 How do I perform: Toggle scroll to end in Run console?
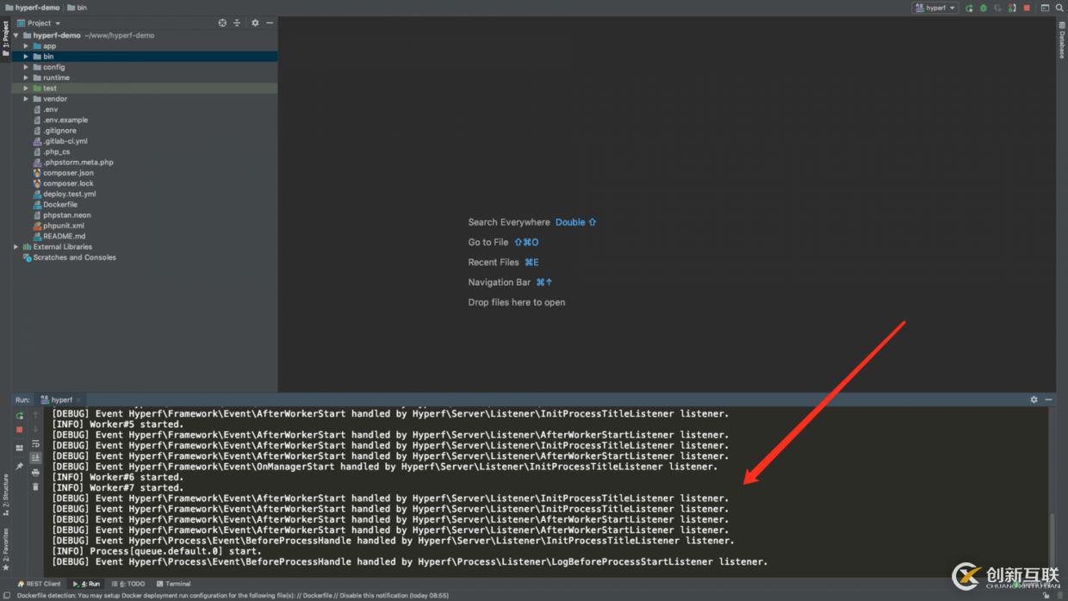[x=35, y=458]
